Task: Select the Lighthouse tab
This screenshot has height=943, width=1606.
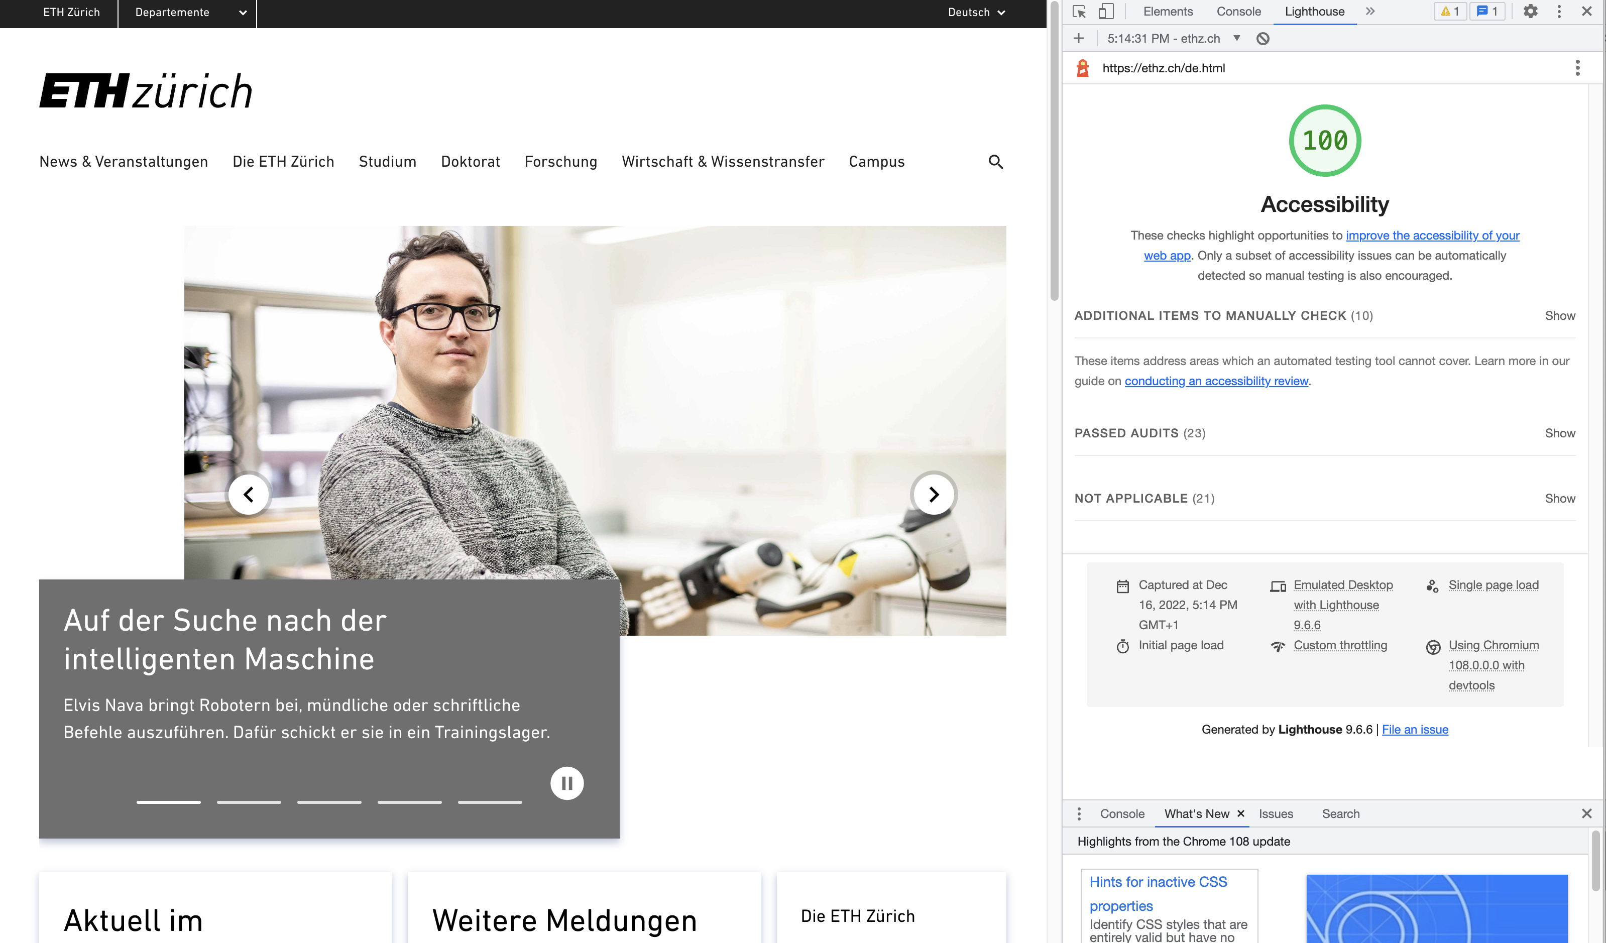Action: pyautogui.click(x=1314, y=12)
